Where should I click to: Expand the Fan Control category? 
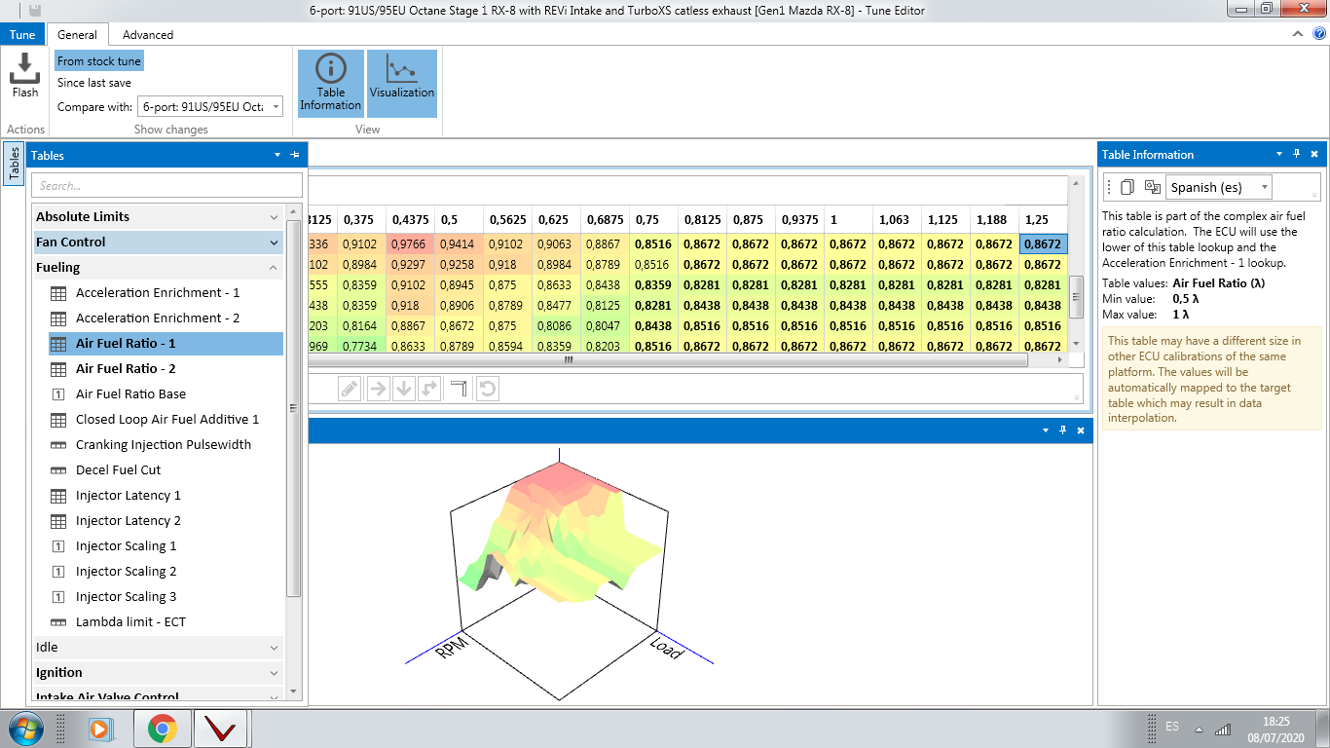158,242
